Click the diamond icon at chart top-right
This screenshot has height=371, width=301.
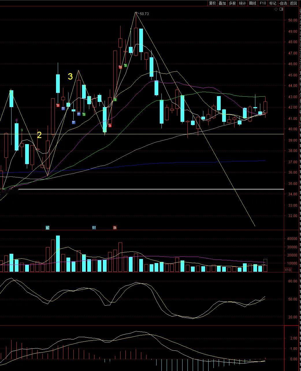(276, 9)
